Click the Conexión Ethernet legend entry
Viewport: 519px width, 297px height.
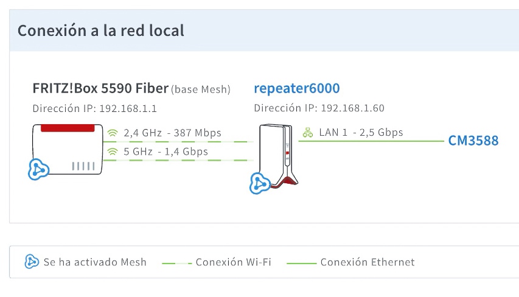pyautogui.click(x=350, y=262)
